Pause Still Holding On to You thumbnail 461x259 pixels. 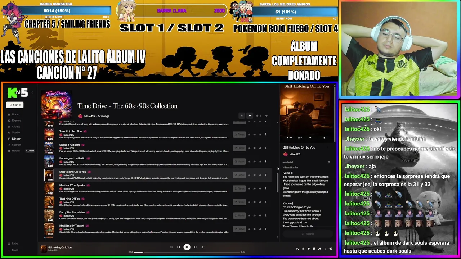pos(49,175)
